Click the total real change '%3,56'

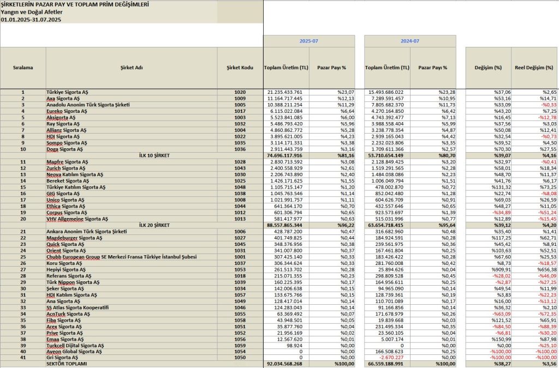[x=534, y=364]
